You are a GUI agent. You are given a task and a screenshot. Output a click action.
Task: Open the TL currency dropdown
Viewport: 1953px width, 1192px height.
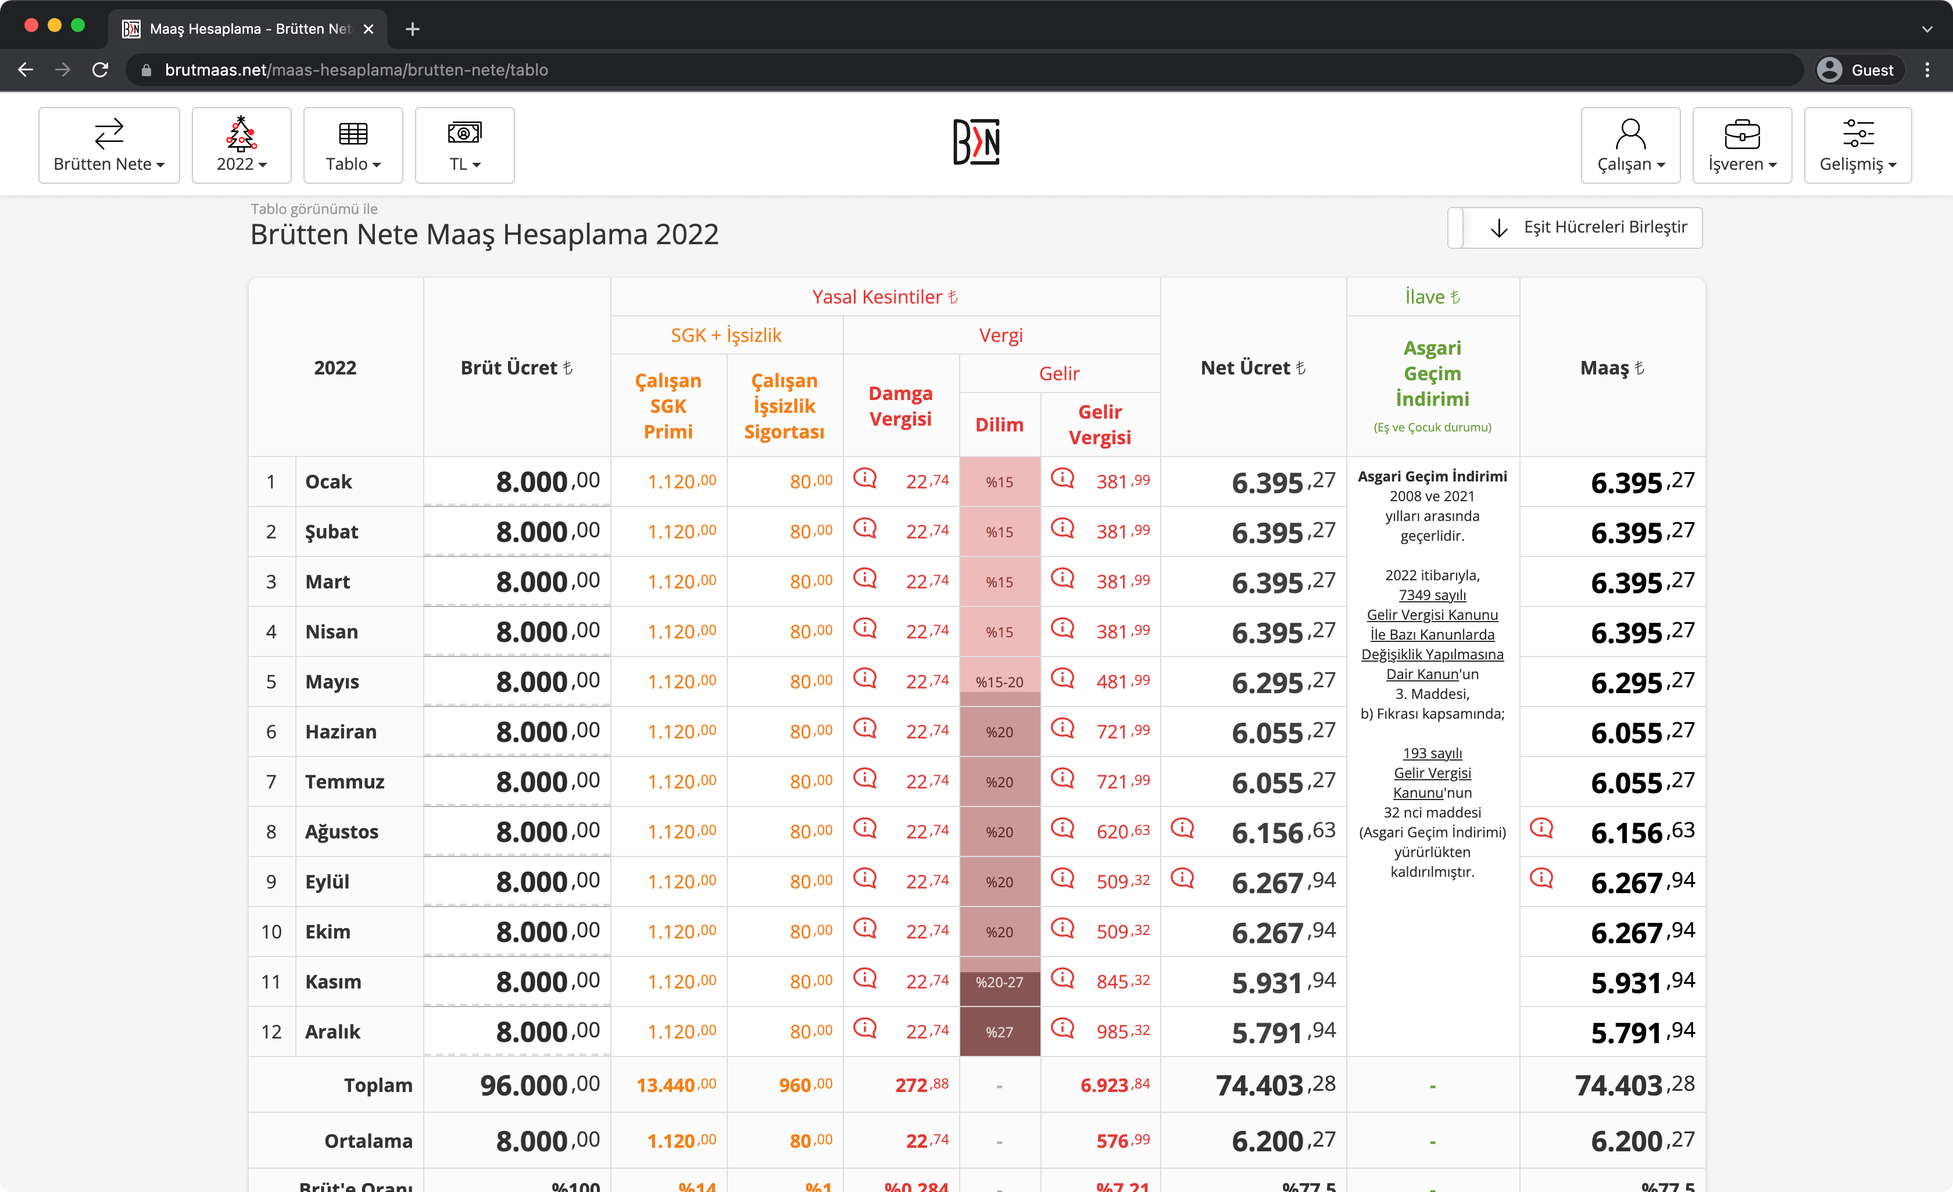tap(464, 145)
